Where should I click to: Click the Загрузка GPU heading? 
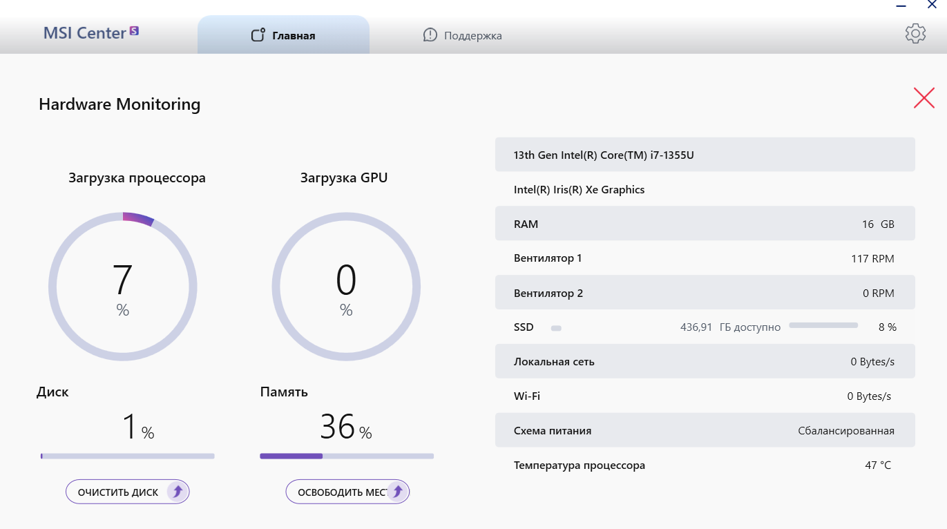pos(344,177)
